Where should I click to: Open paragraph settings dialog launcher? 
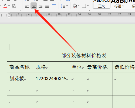[89, 11]
